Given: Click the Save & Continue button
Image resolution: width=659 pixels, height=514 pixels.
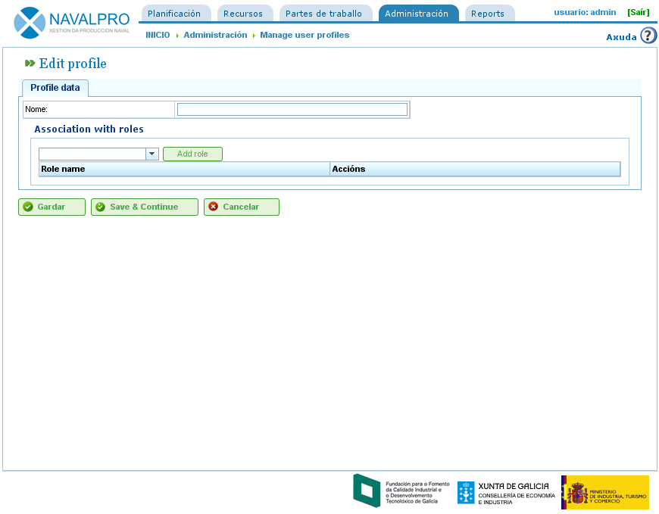Looking at the screenshot, I should point(144,207).
